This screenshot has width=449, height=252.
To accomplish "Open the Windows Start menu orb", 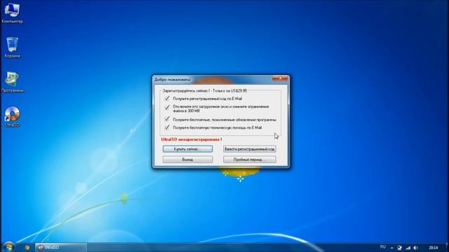I will [8, 247].
